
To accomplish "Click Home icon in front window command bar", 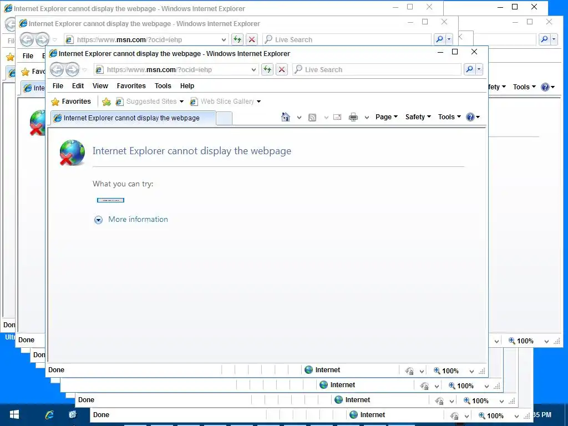I will coord(286,117).
